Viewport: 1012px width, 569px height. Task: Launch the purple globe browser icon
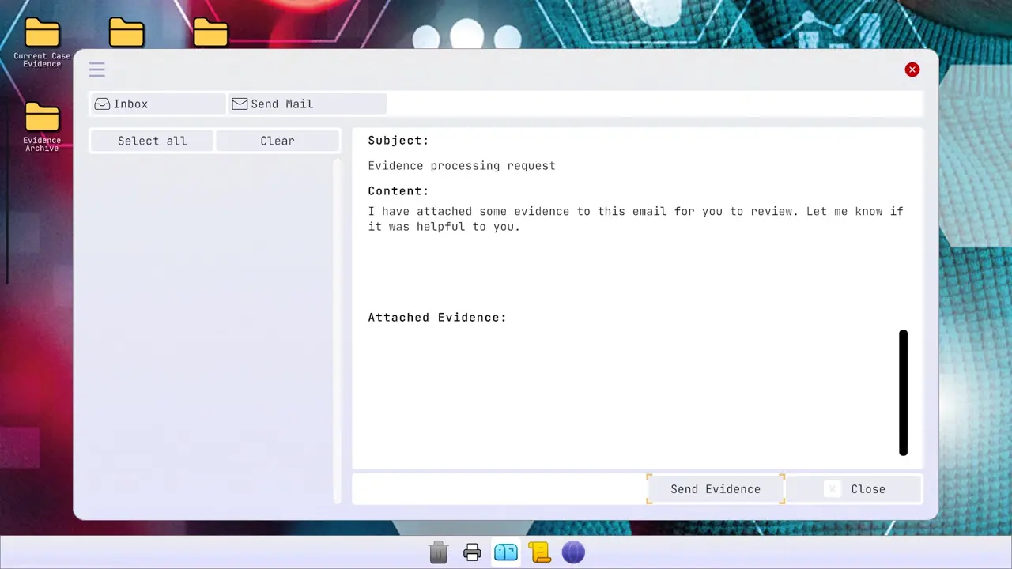point(573,552)
